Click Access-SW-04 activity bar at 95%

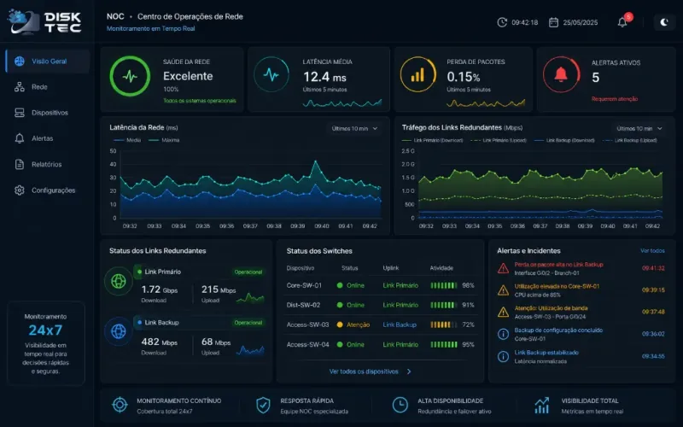point(443,344)
